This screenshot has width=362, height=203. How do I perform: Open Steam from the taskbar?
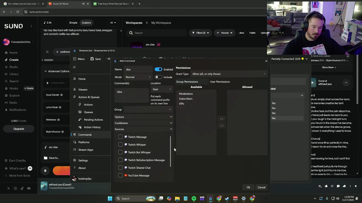tap(227, 198)
